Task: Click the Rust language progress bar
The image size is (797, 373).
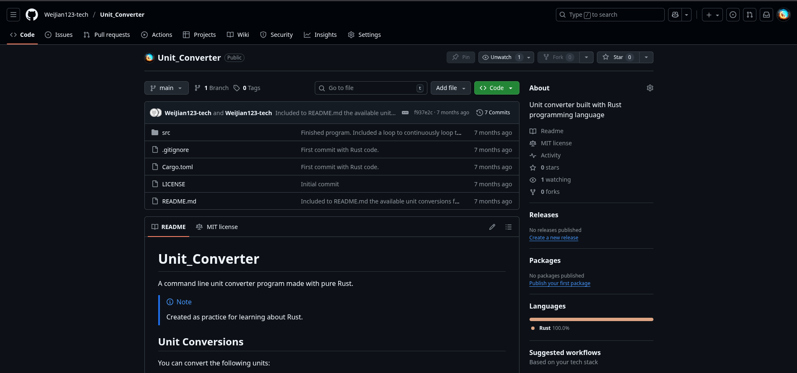Action: pyautogui.click(x=591, y=319)
